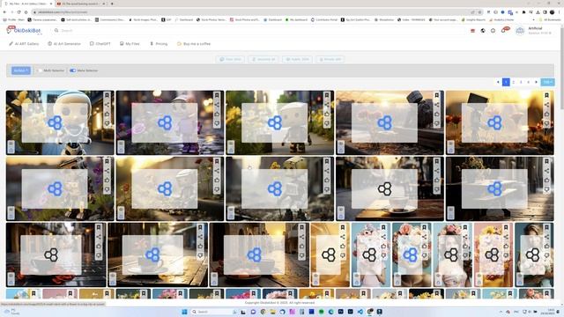This screenshot has width=564, height=317.
Task: Share the first wide image in the third row
Action: pyautogui.click(x=99, y=237)
